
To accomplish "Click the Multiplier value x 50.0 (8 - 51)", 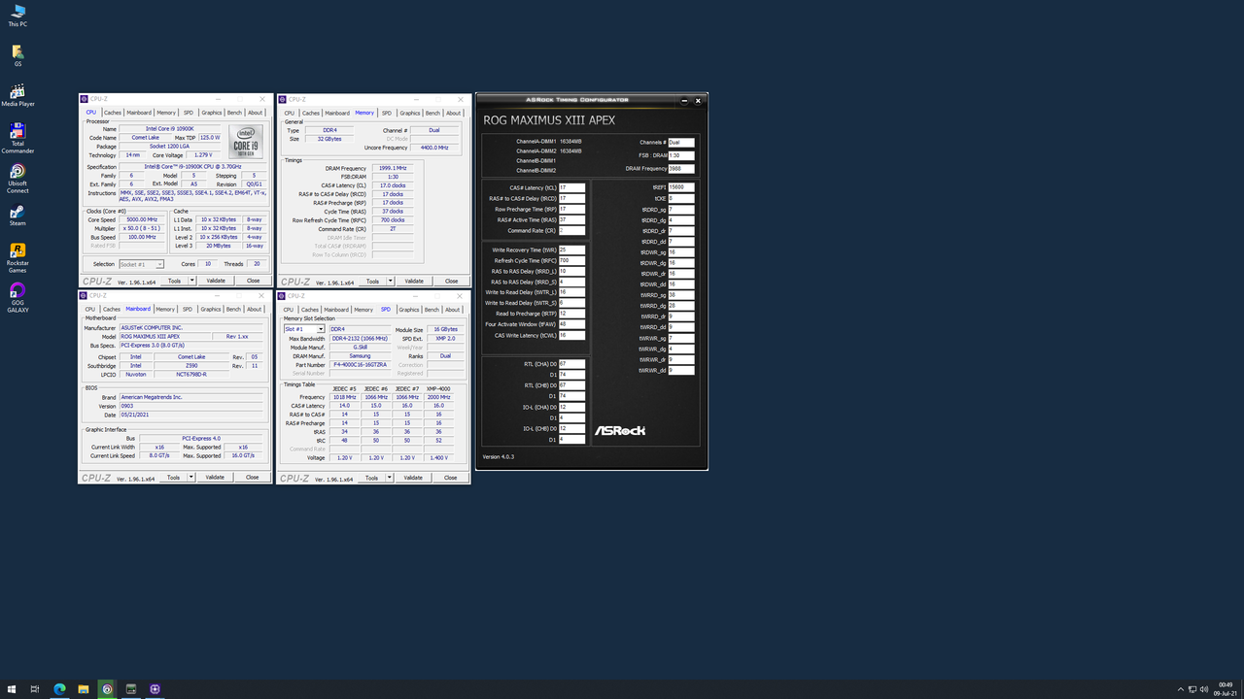I will [142, 228].
